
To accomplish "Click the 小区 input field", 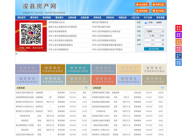I will point(154,27).
